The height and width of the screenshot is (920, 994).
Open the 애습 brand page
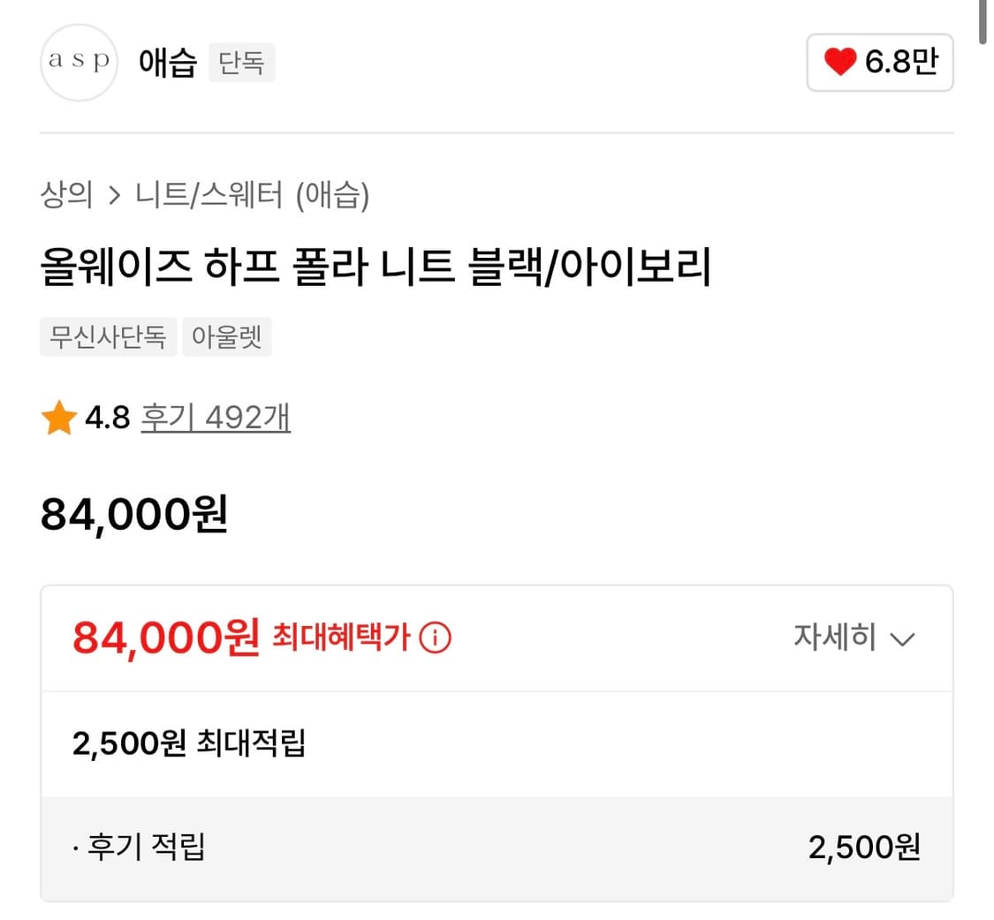click(x=167, y=63)
